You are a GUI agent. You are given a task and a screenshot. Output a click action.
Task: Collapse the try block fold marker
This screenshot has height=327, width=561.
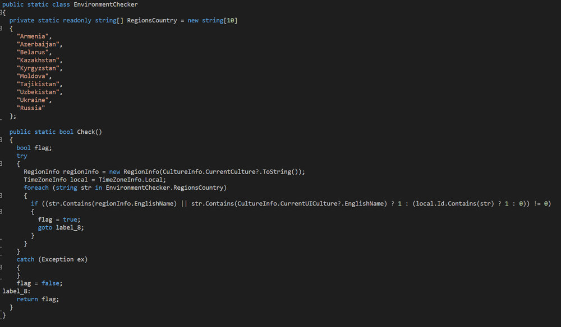click(x=1, y=164)
